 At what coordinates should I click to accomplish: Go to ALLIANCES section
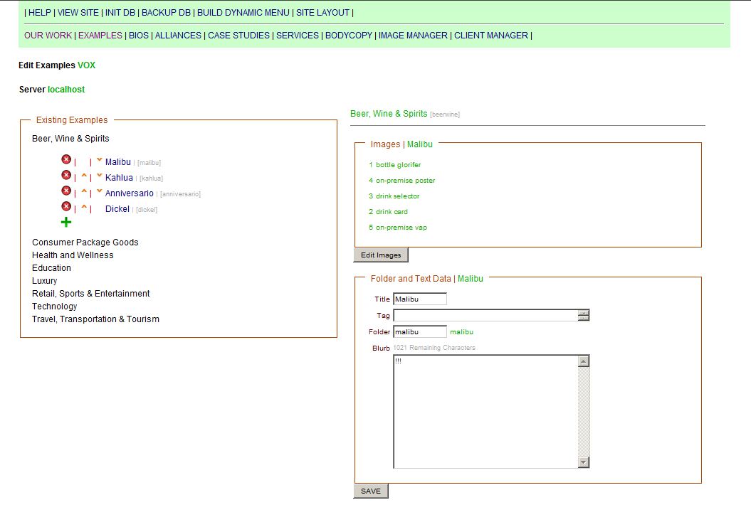pyautogui.click(x=178, y=36)
